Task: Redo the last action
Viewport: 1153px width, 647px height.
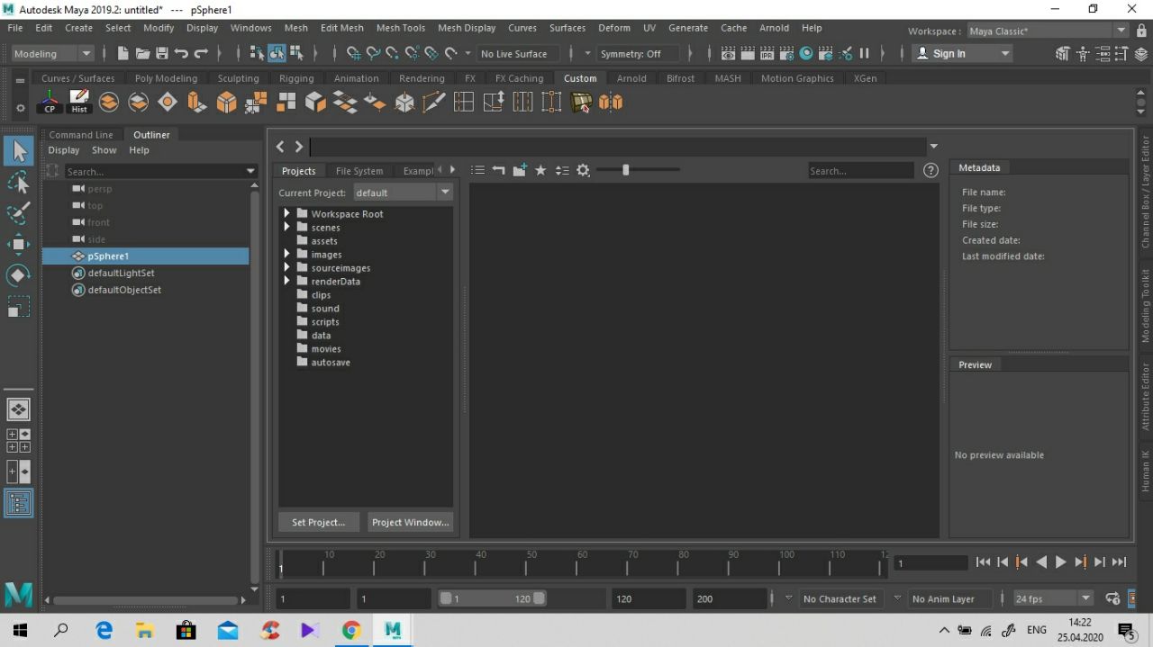Action: (x=201, y=53)
